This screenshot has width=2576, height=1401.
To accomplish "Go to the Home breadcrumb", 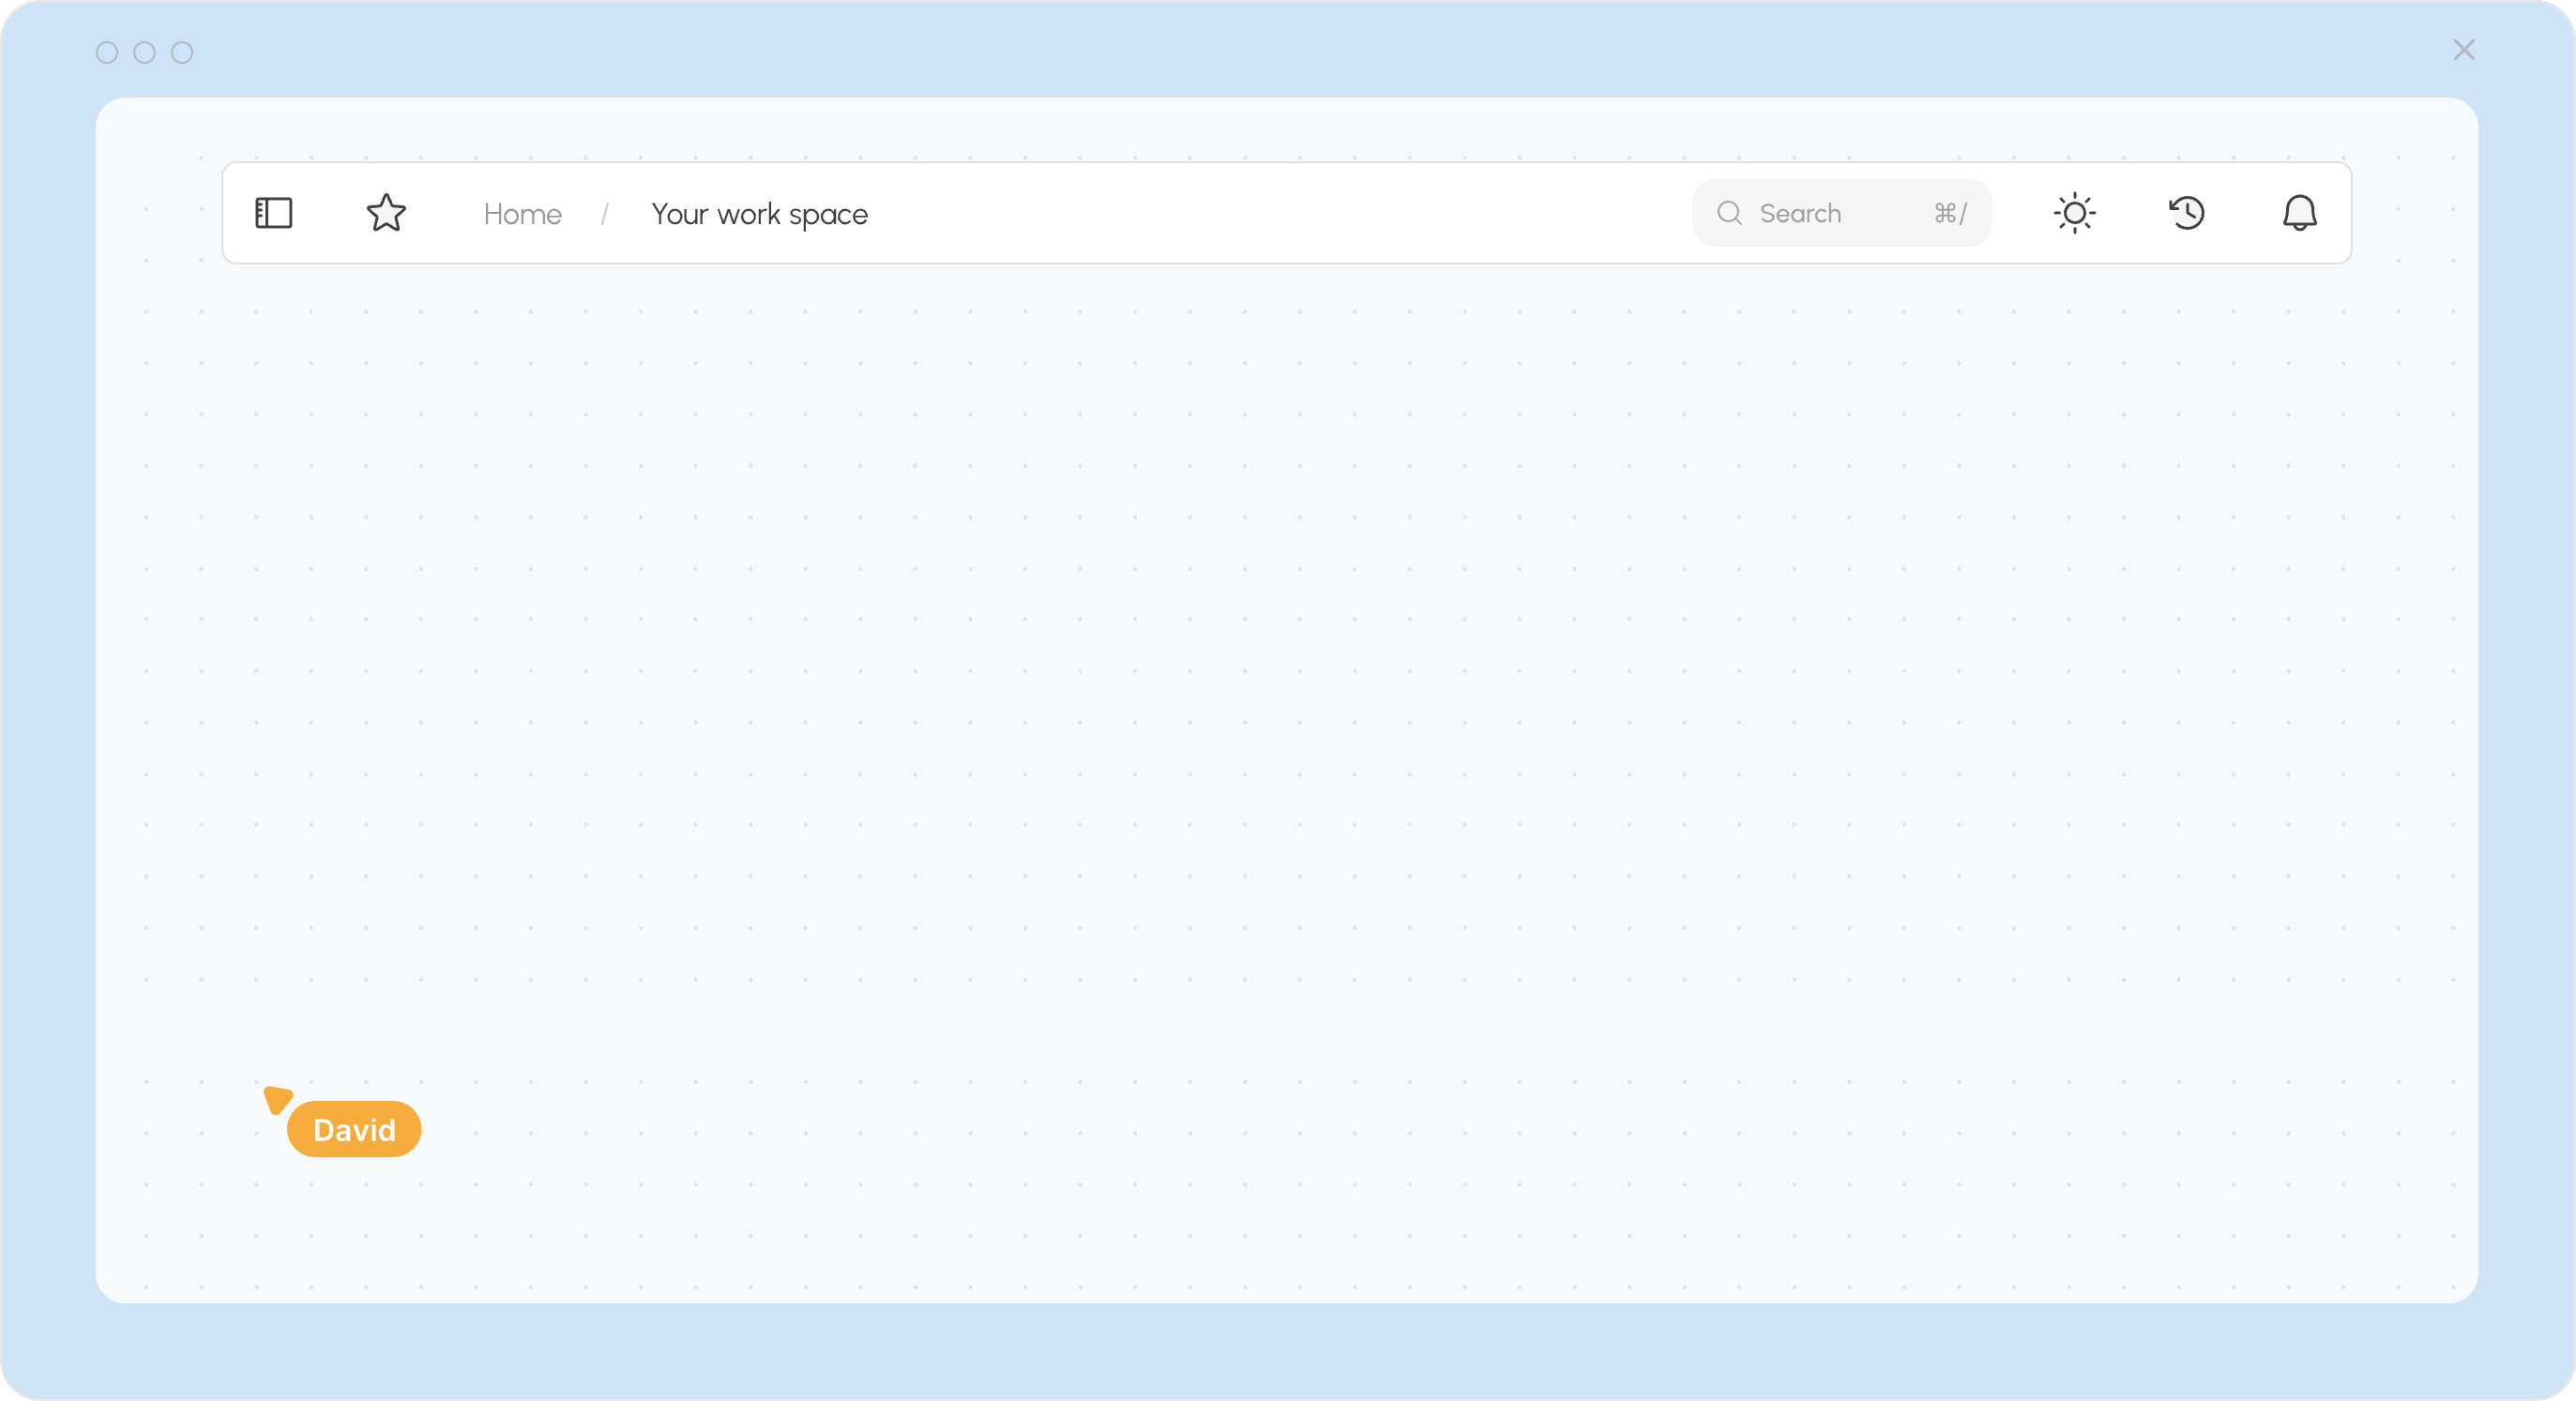I will pyautogui.click(x=522, y=214).
